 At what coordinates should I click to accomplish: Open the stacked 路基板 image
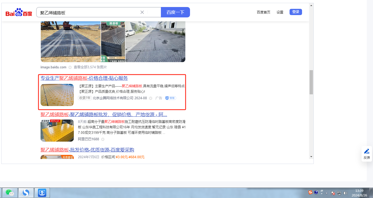click(113, 42)
